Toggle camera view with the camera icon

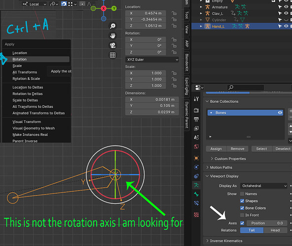tap(112, 45)
